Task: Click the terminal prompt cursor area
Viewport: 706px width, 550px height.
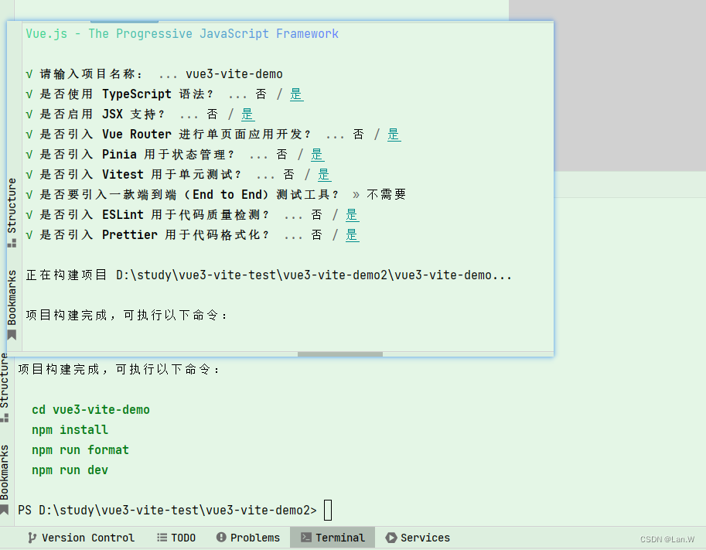Action: coord(328,510)
